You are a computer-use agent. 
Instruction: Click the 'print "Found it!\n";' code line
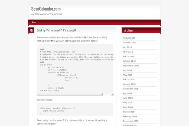(54, 111)
